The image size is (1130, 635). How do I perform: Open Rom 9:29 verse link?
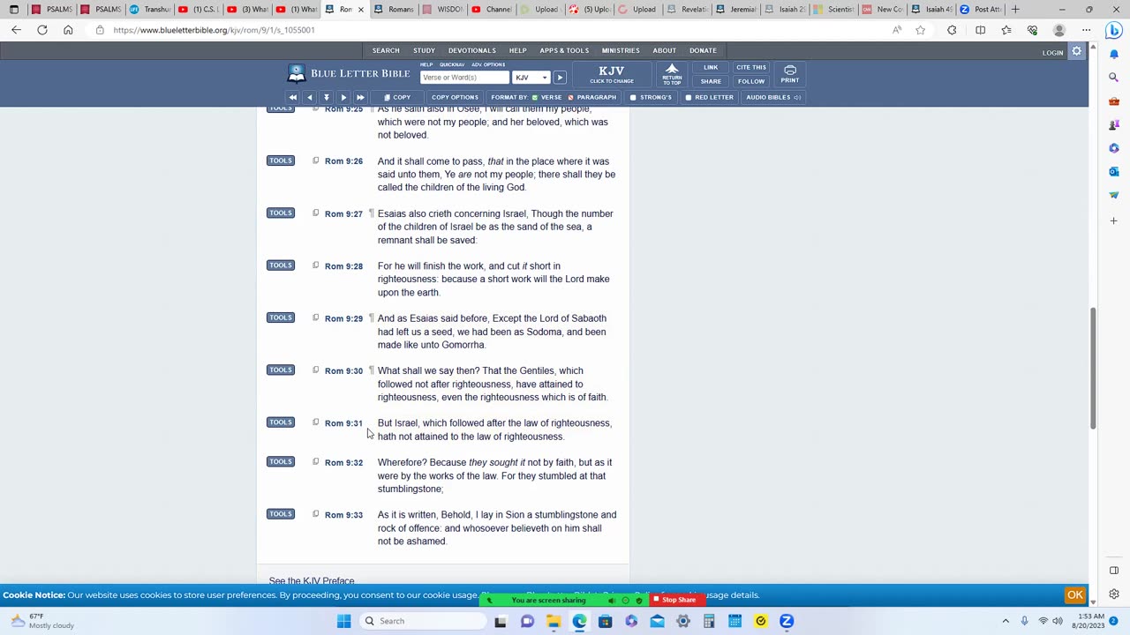click(343, 318)
